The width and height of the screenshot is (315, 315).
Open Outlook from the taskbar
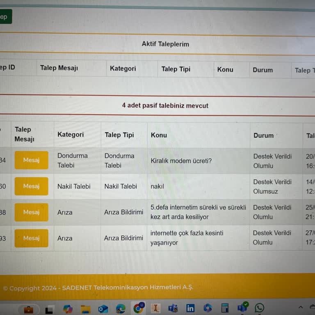click(x=103, y=309)
